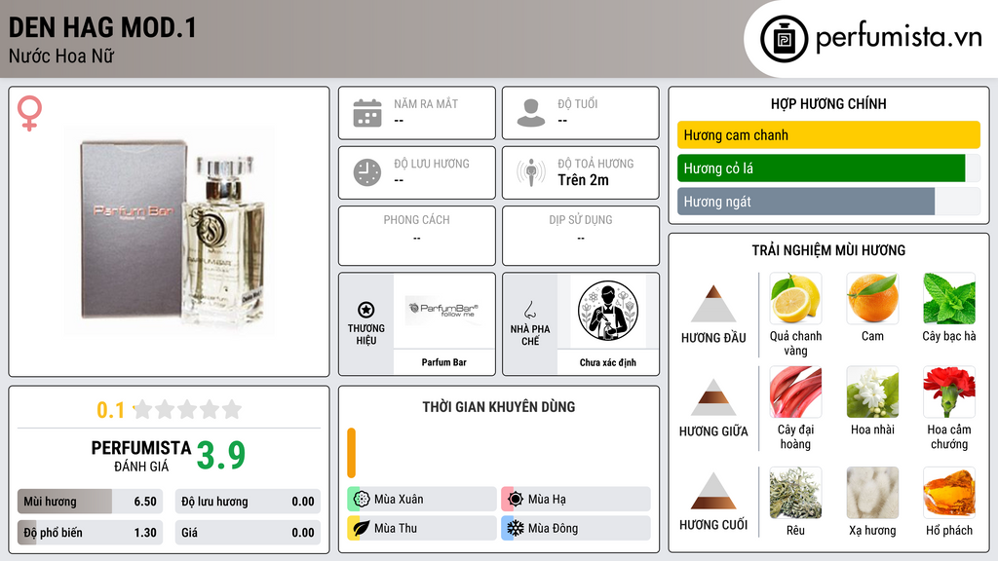Click the Nước Hoa Nữ subtitle
The width and height of the screenshot is (998, 561).
point(61,56)
